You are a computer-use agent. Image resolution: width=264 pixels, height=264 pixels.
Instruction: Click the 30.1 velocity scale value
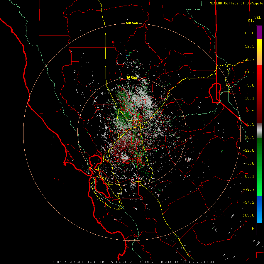pos(250,98)
